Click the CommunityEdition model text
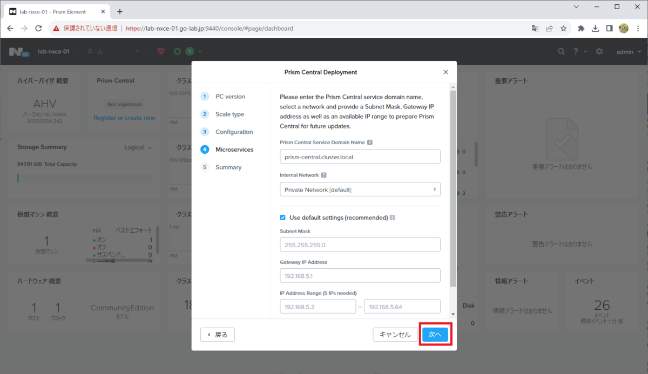The image size is (648, 374). point(123,308)
